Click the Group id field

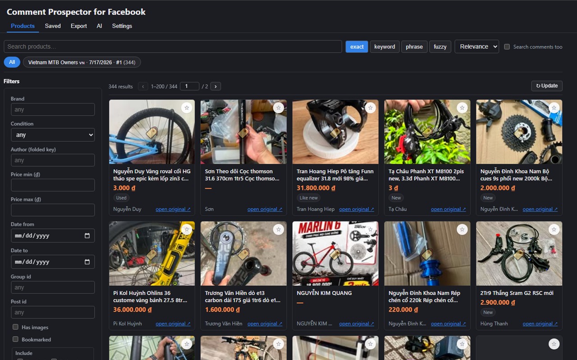click(x=53, y=288)
